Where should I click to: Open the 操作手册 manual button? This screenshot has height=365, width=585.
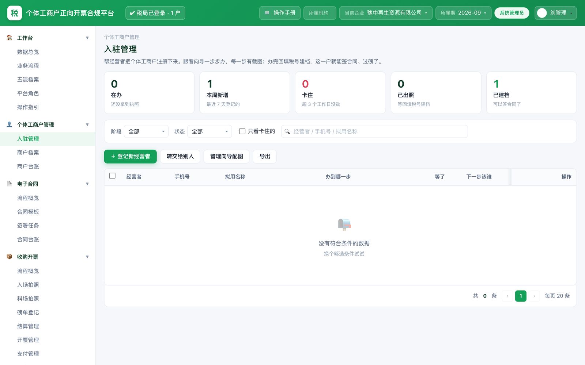coord(280,13)
